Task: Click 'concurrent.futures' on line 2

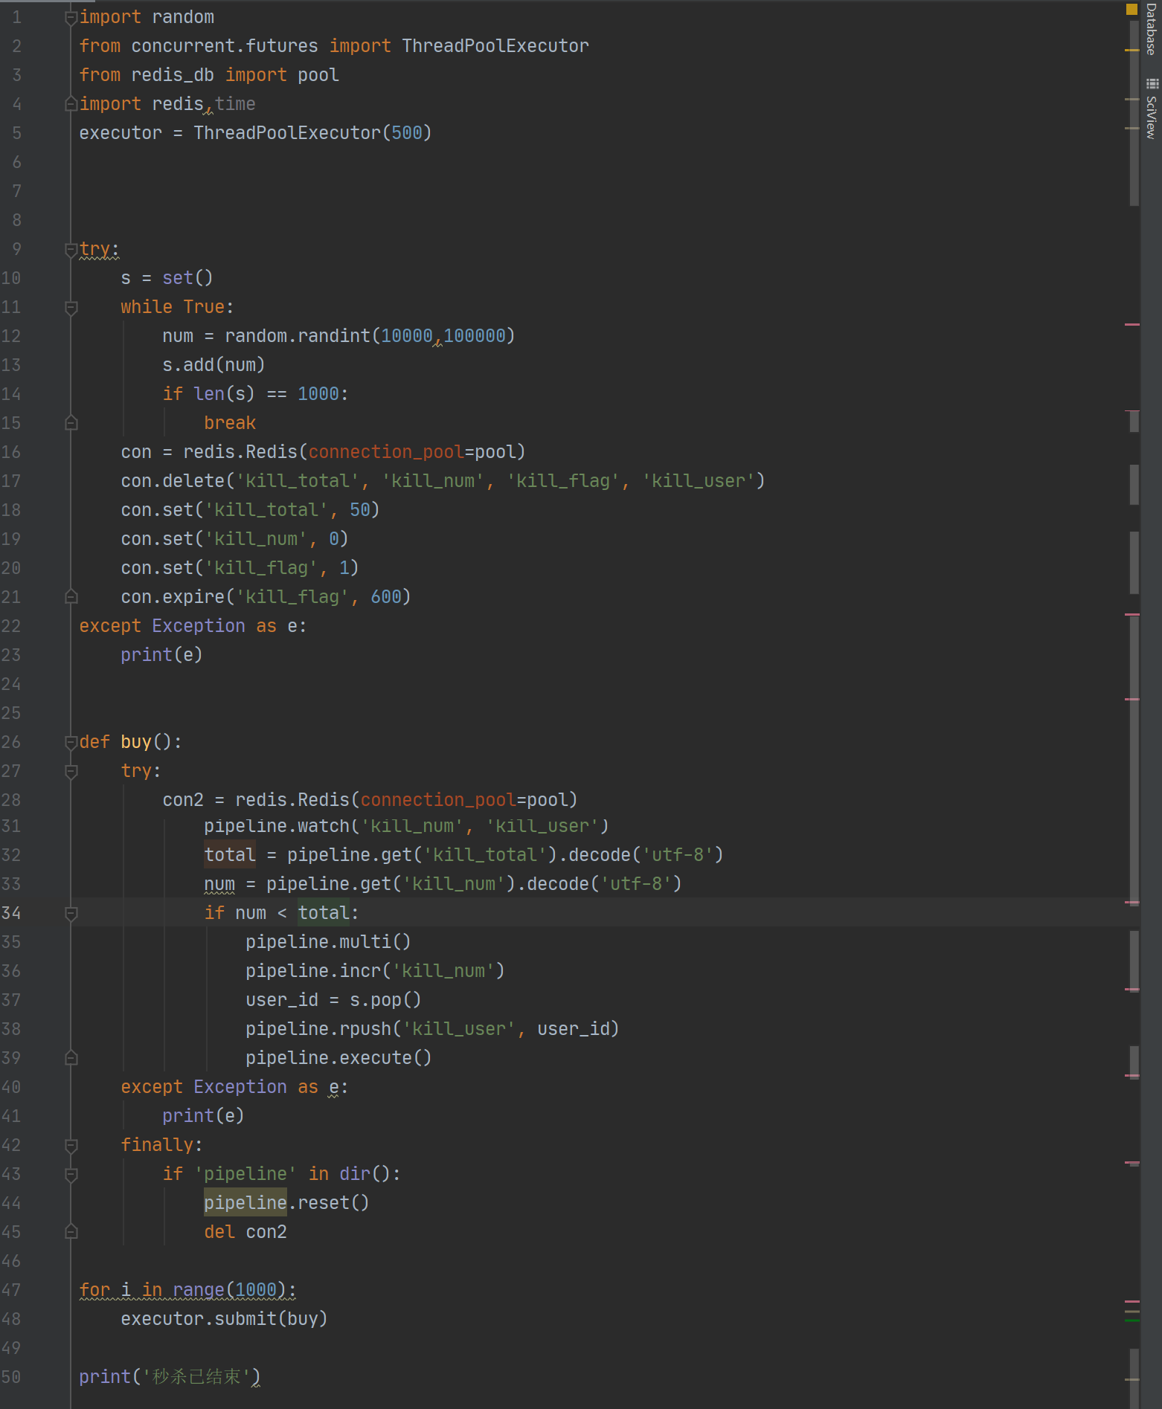Action: point(225,46)
